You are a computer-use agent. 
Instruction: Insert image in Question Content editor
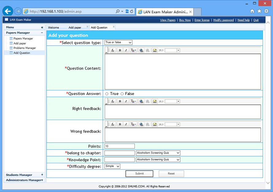(155, 51)
